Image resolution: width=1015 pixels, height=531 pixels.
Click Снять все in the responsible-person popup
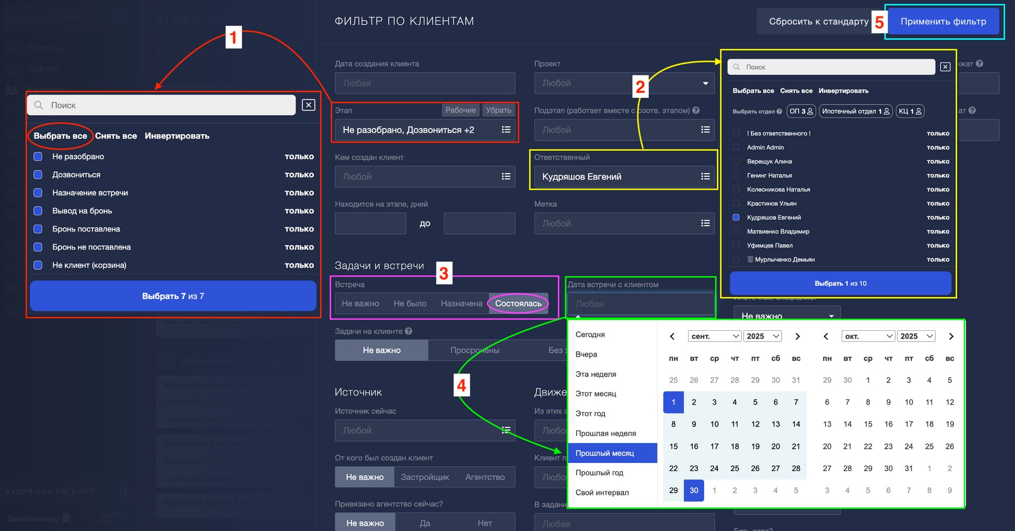796,91
